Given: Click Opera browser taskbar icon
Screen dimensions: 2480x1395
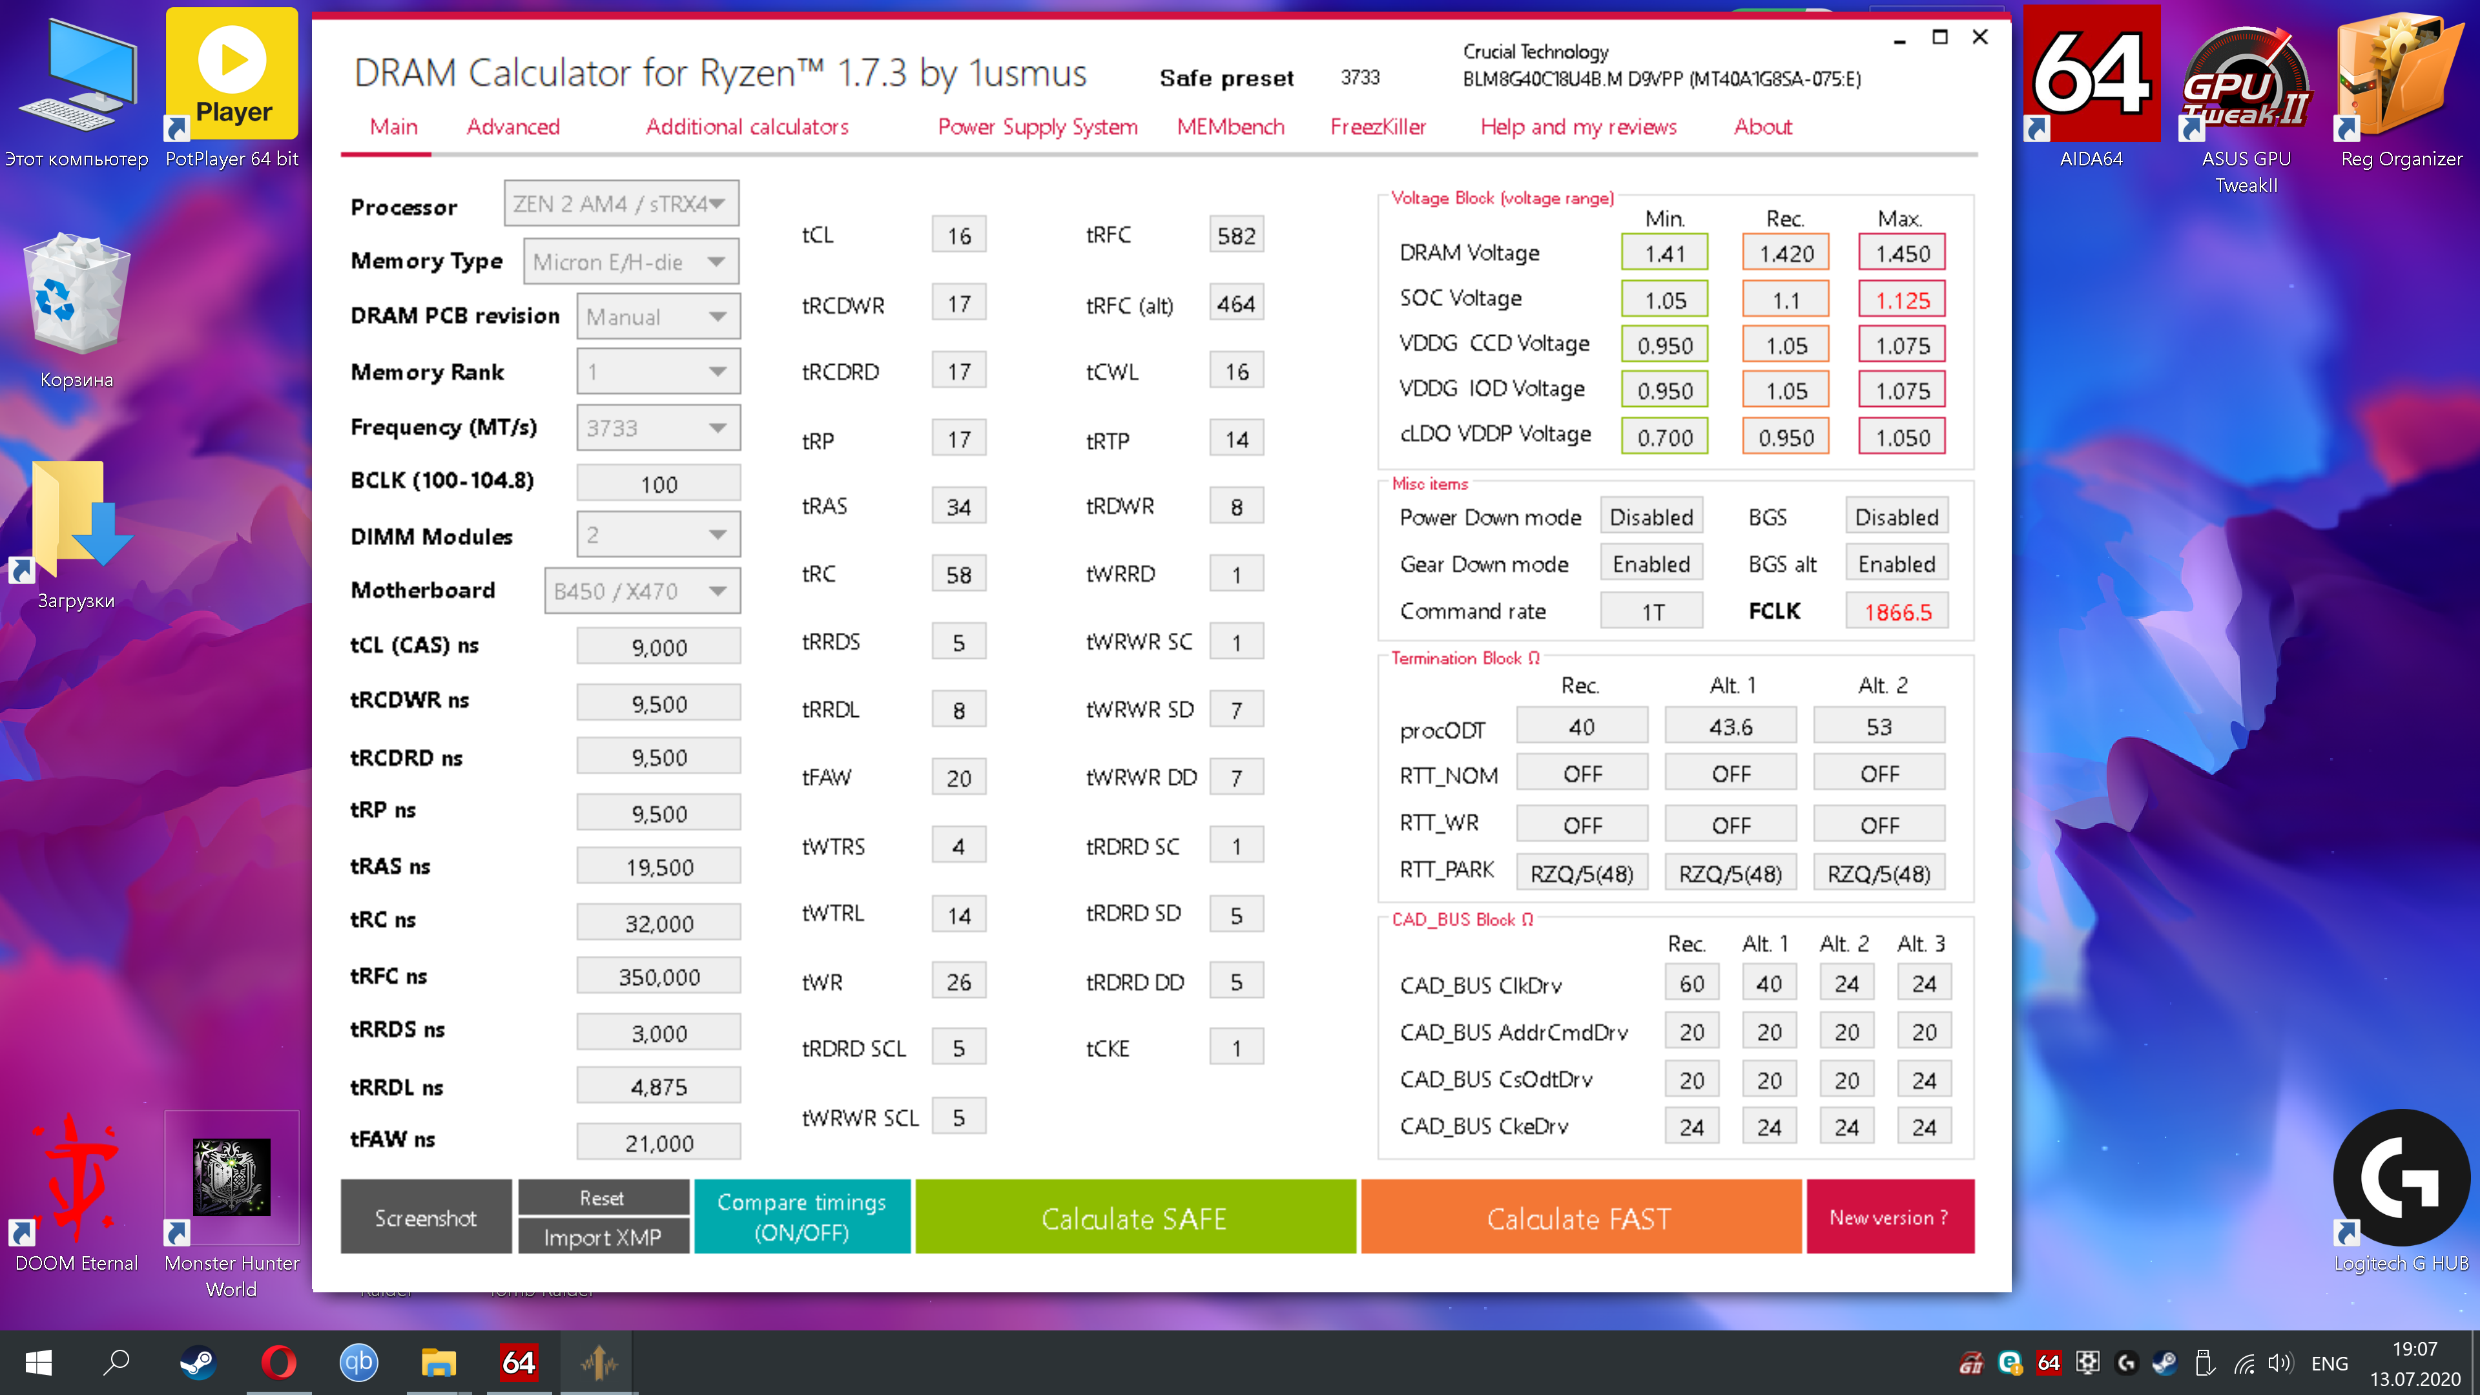Looking at the screenshot, I should pos(278,1362).
